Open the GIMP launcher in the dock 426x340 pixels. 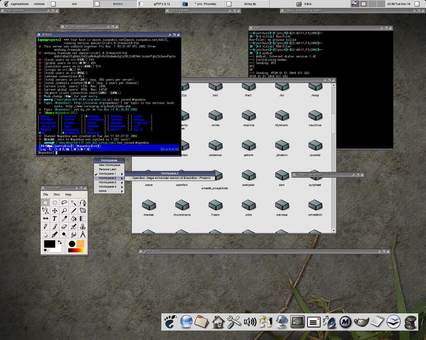point(361,322)
